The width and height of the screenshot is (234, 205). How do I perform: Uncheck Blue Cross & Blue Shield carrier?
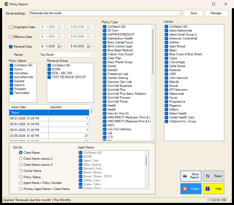[x=167, y=54]
